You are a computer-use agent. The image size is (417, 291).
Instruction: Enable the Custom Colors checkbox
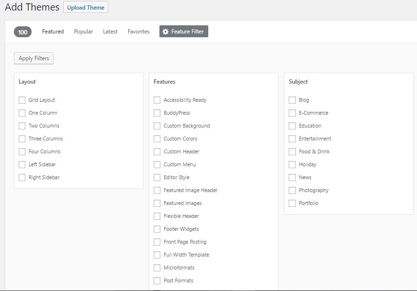point(157,139)
